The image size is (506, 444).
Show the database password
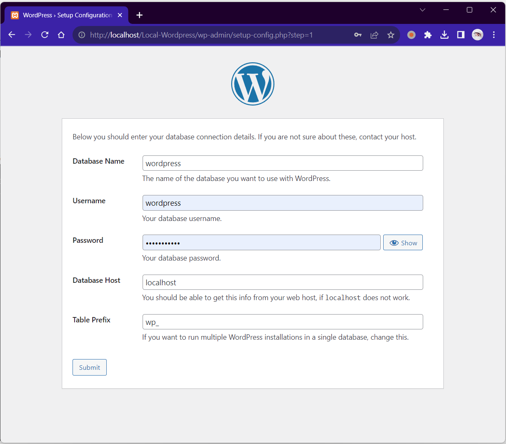[403, 243]
